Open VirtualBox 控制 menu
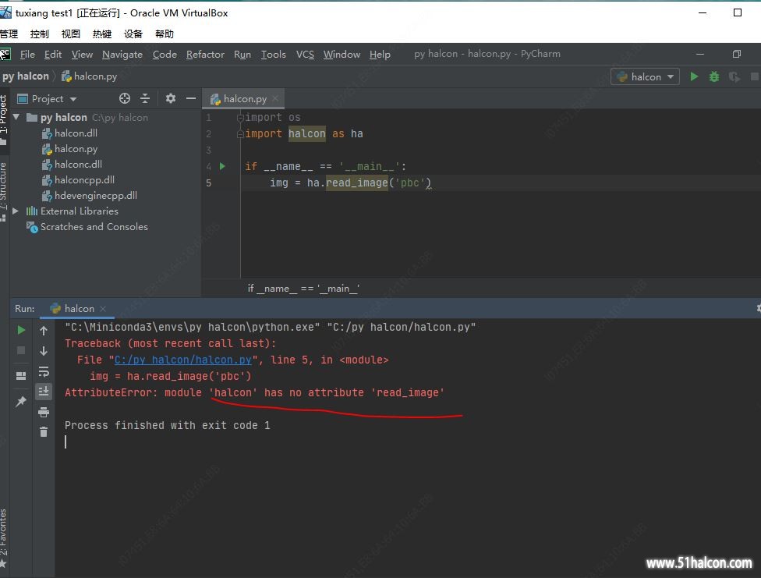This screenshot has width=761, height=578. pos(39,34)
